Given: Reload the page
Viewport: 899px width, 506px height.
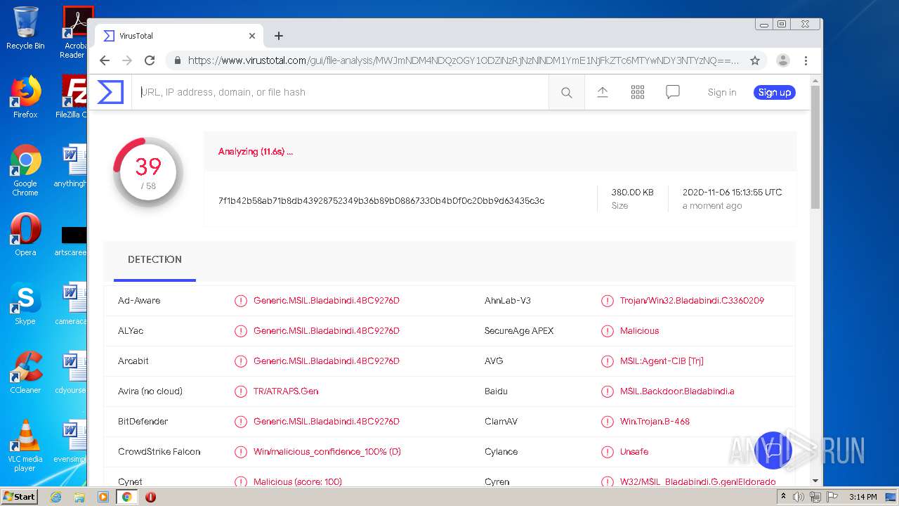Looking at the screenshot, I should click(x=150, y=60).
